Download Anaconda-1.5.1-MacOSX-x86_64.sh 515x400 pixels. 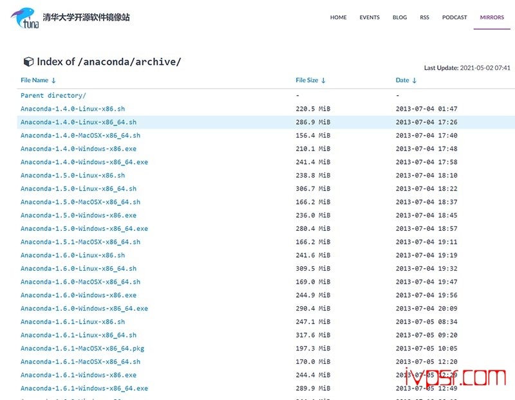[80, 242]
